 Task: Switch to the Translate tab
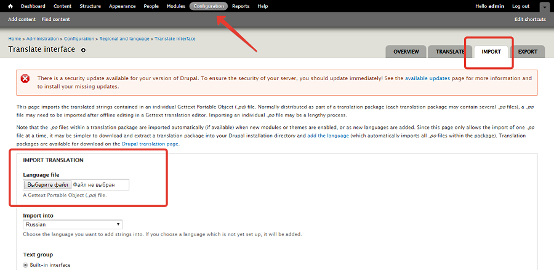(x=450, y=52)
